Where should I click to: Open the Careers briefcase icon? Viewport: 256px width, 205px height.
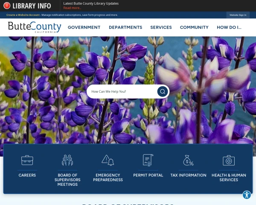point(27,160)
